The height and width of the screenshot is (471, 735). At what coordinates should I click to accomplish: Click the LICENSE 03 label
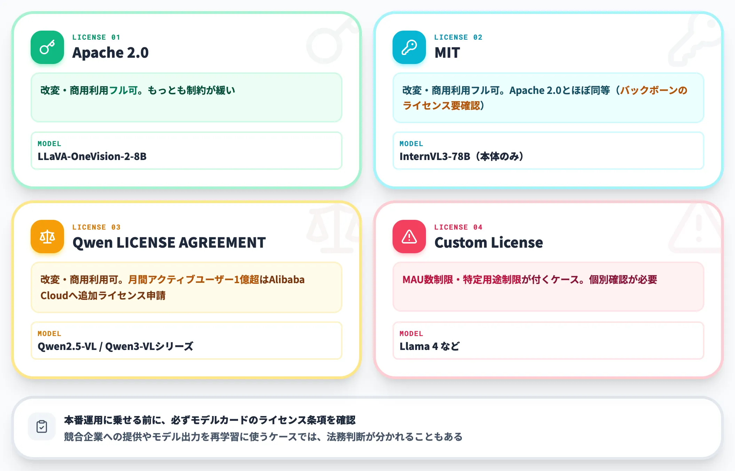click(x=96, y=227)
